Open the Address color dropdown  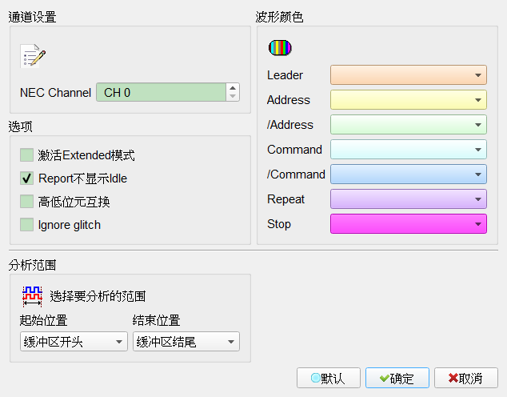409,100
